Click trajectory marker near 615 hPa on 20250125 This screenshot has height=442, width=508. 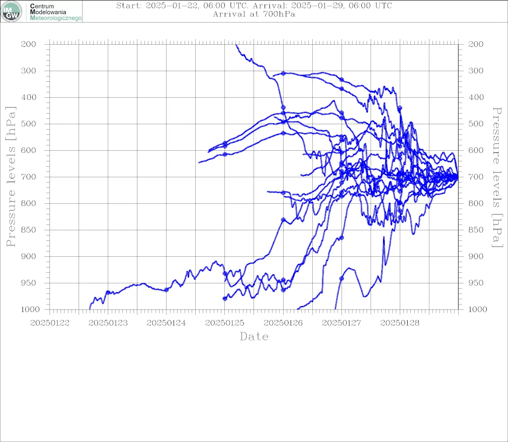(225, 154)
